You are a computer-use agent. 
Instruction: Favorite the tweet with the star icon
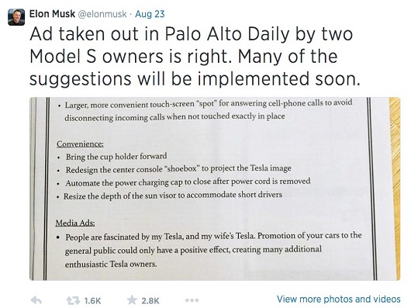coord(132,300)
